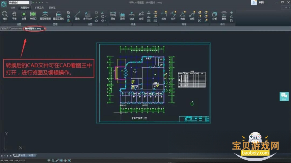
Task: Activate the 平移 pan hand tool
Action: point(14,15)
